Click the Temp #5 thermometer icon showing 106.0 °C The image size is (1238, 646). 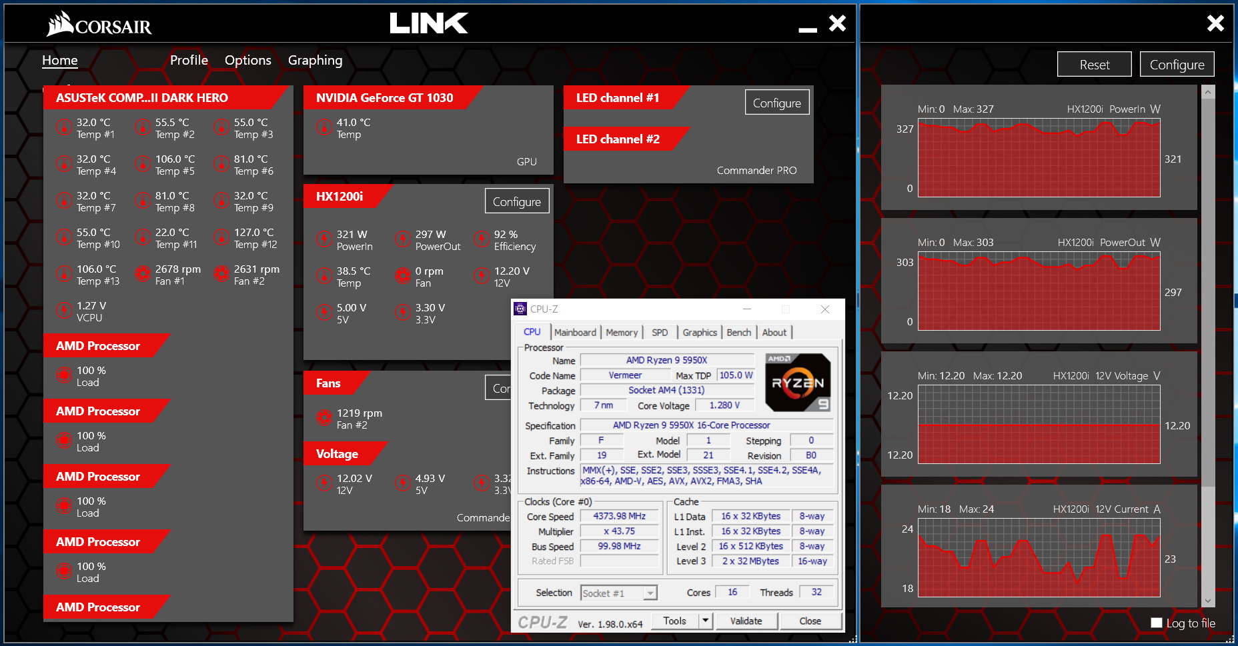[143, 163]
